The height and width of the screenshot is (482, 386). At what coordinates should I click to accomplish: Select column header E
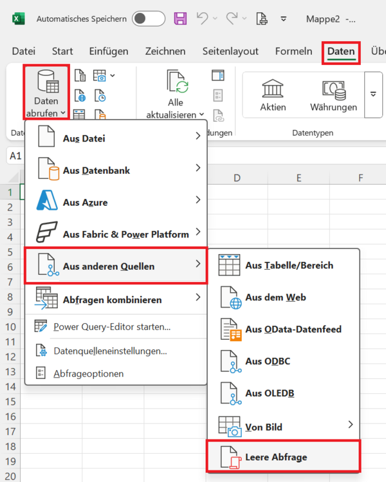click(x=299, y=178)
